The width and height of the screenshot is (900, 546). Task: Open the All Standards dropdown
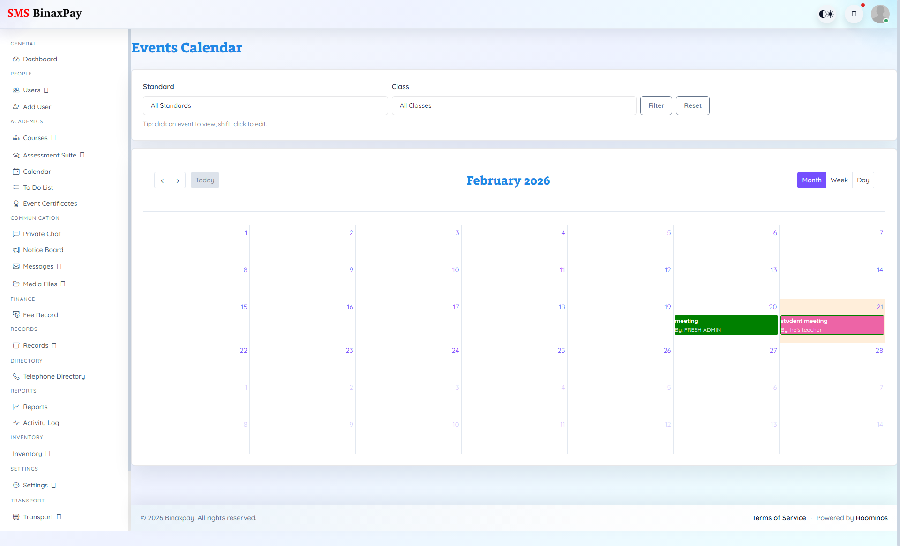pyautogui.click(x=265, y=105)
